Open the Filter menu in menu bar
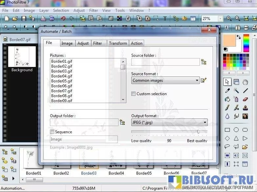The height and width of the screenshot is (192, 257). [x=93, y=10]
